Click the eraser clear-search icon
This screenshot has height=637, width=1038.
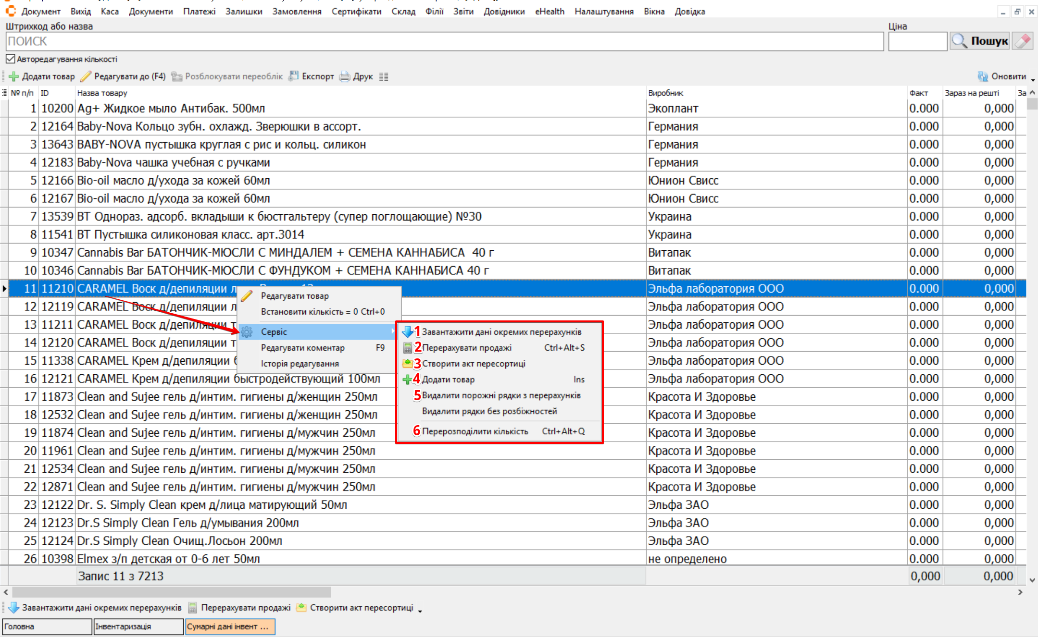pyautogui.click(x=1023, y=41)
